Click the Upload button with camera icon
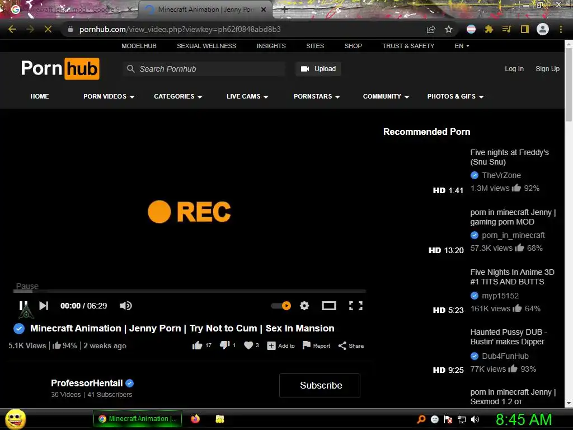This screenshot has width=573, height=430. pos(318,69)
